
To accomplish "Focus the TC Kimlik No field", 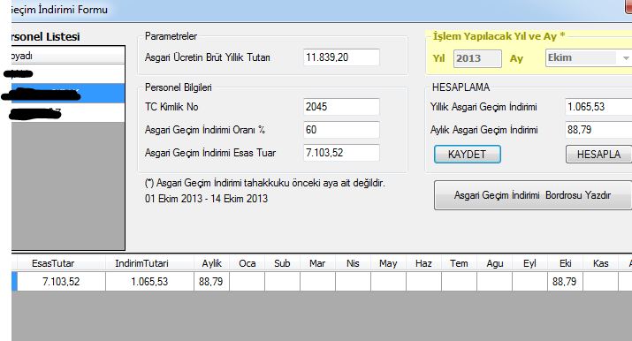I will (x=341, y=107).
